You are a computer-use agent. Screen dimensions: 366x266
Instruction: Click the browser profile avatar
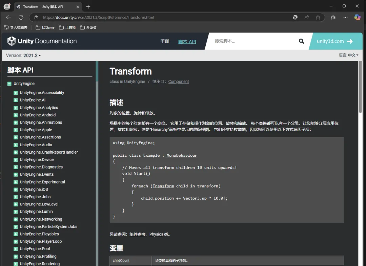[7, 7]
